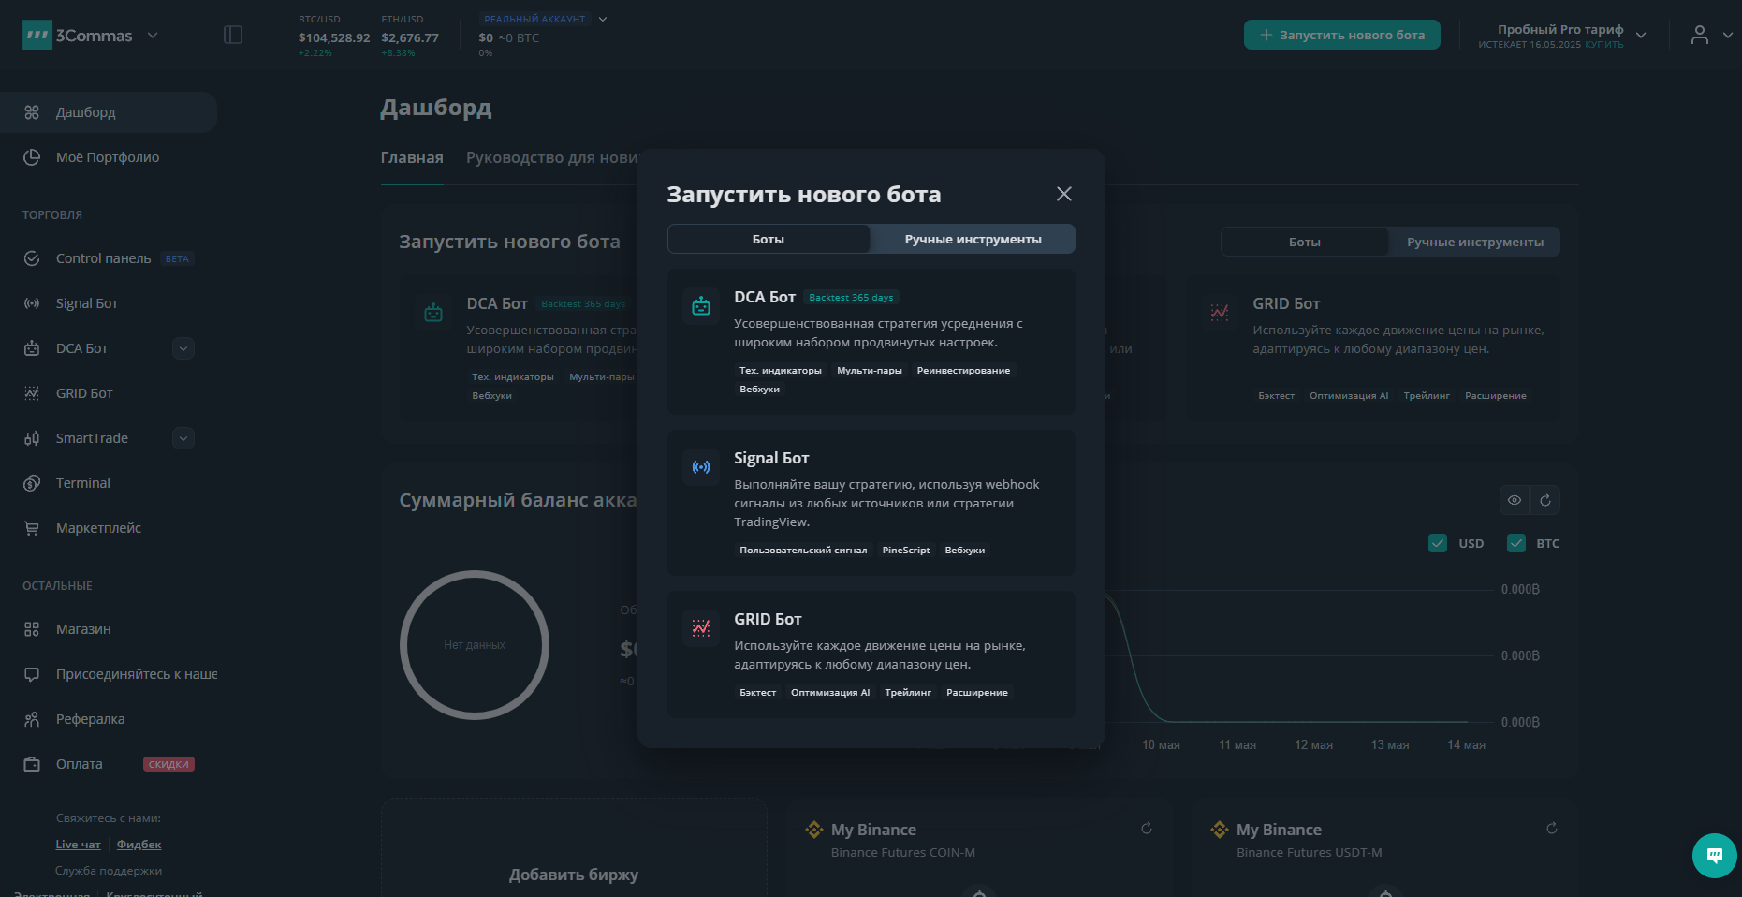Click the DCA Бот sidebar robot icon
Viewport: 1742px width, 897px height.
pos(32,348)
